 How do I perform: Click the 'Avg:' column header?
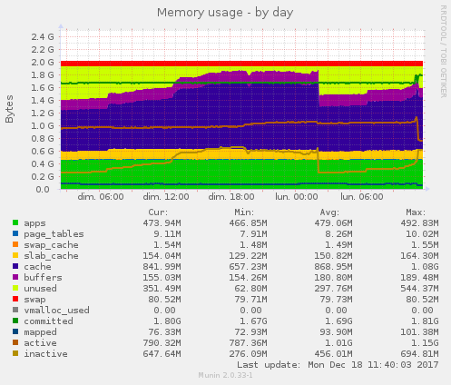(x=329, y=212)
